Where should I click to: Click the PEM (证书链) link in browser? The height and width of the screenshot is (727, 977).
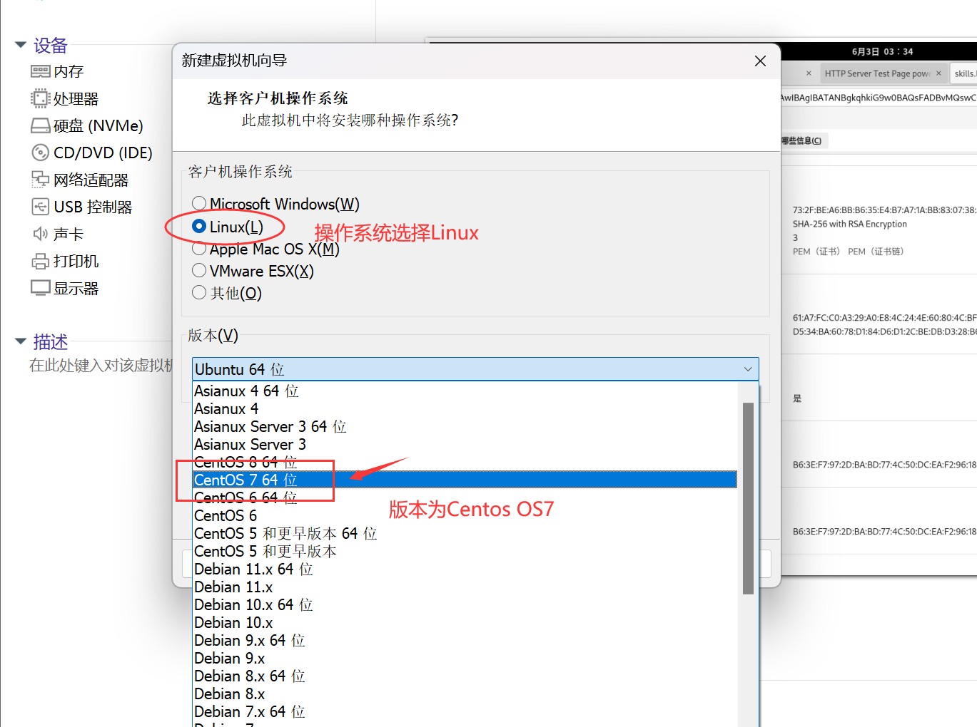pos(876,252)
